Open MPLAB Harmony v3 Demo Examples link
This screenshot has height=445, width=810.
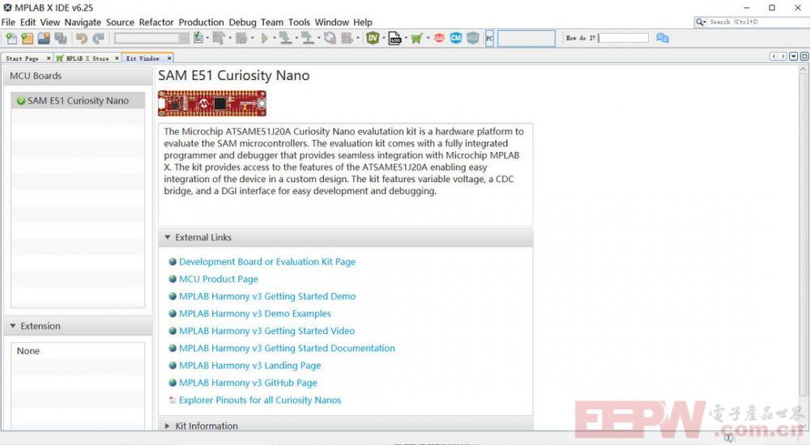coord(254,313)
